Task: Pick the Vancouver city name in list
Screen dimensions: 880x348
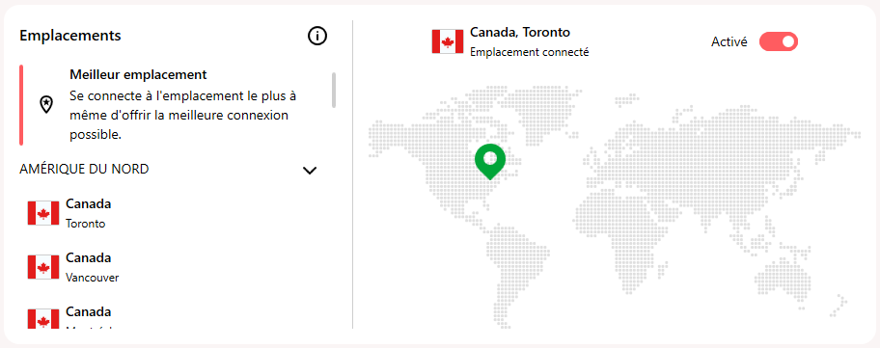Action: (x=92, y=278)
